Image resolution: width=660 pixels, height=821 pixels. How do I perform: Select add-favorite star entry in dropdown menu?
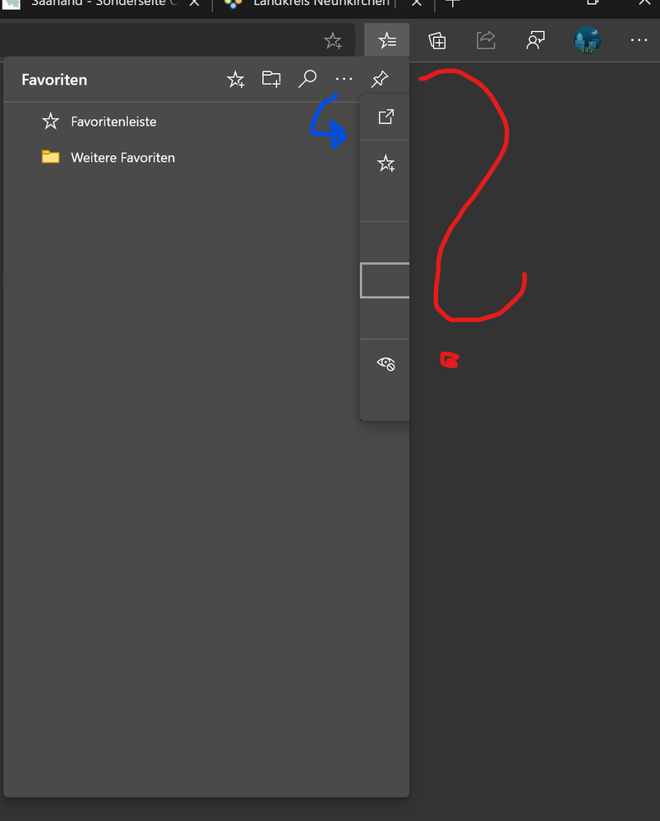click(385, 164)
